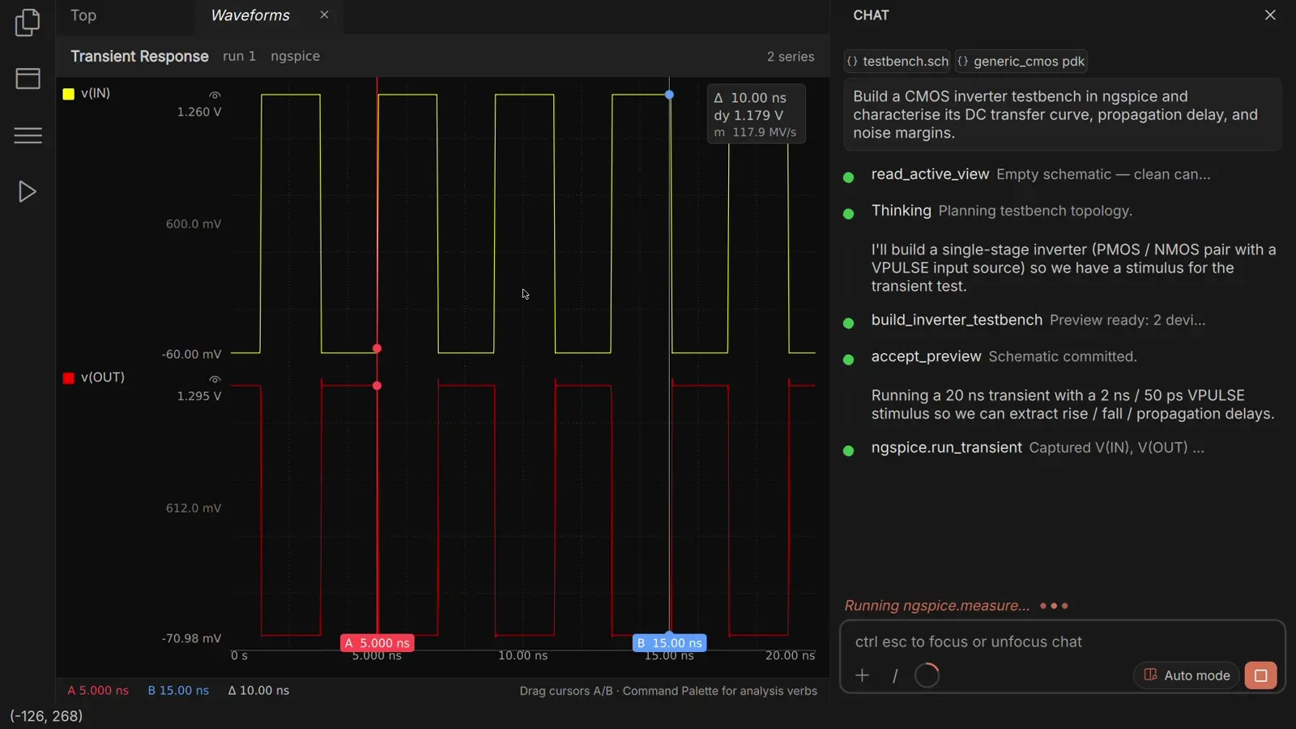
Task: Click the 'Transient Response' title
Action: pyautogui.click(x=139, y=56)
